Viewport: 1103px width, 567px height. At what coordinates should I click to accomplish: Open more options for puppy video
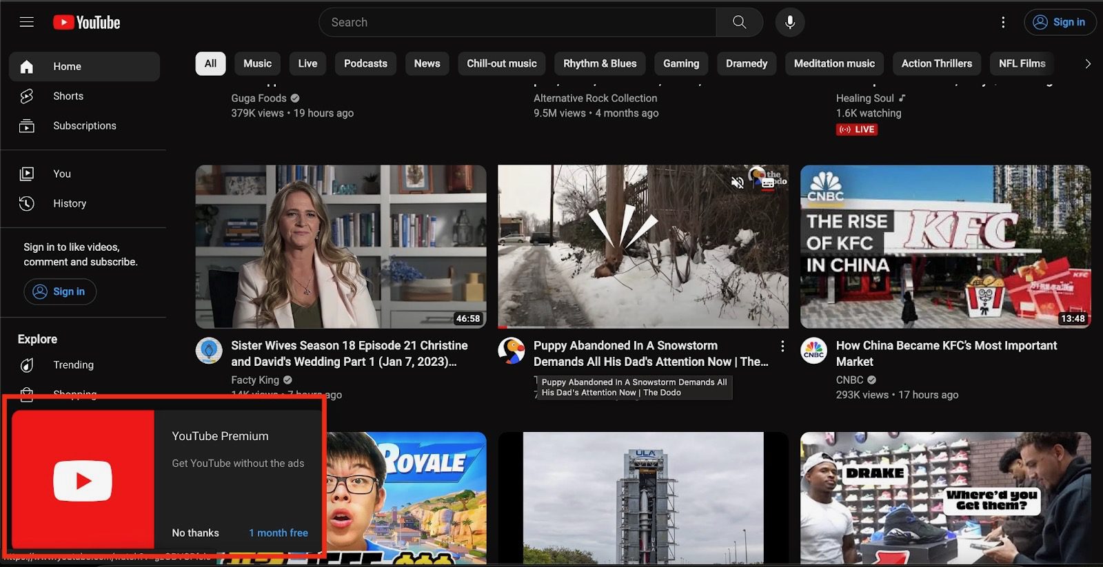pos(782,346)
